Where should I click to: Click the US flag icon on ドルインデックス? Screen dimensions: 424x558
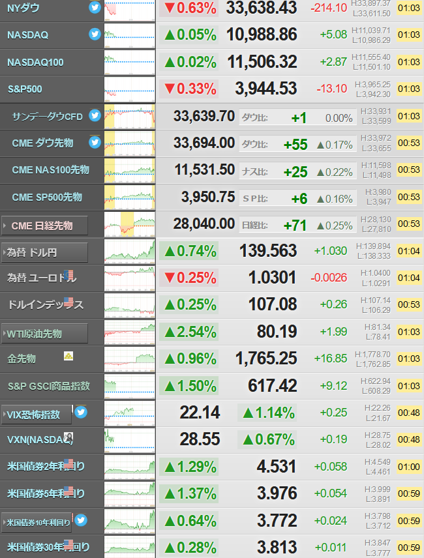tap(68, 302)
